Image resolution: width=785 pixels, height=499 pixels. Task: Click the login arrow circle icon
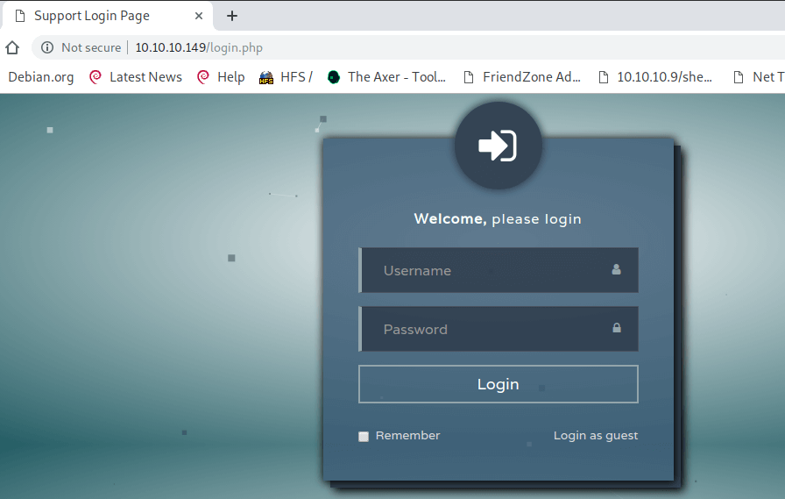[499, 146]
